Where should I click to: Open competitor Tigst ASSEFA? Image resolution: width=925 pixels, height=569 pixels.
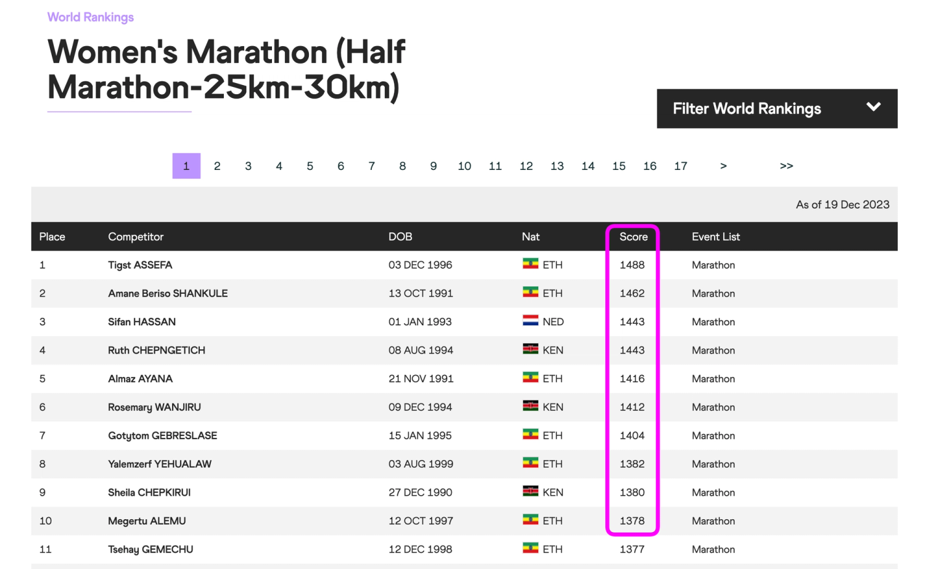point(140,265)
